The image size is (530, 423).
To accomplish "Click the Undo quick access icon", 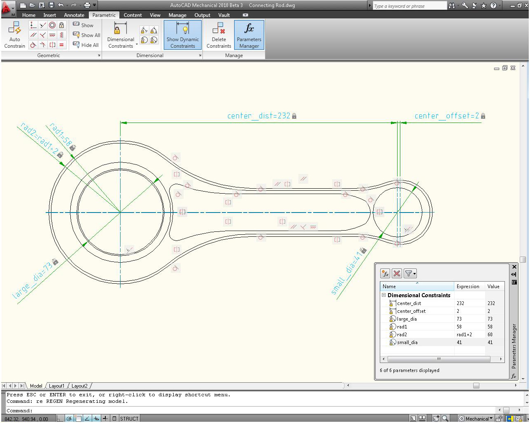I will [x=61, y=5].
